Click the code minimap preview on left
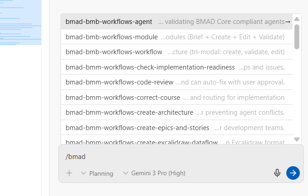308x196 pixels. pos(20,23)
